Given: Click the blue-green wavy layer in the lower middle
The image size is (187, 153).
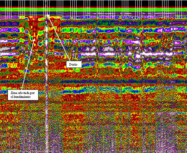Looking at the screenshot, I should [100, 90].
